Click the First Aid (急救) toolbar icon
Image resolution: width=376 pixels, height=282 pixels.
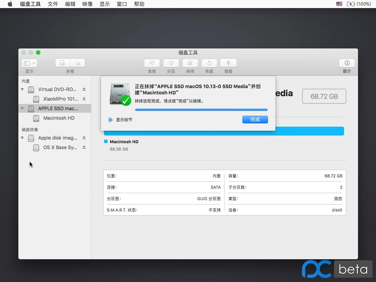pyautogui.click(x=152, y=63)
